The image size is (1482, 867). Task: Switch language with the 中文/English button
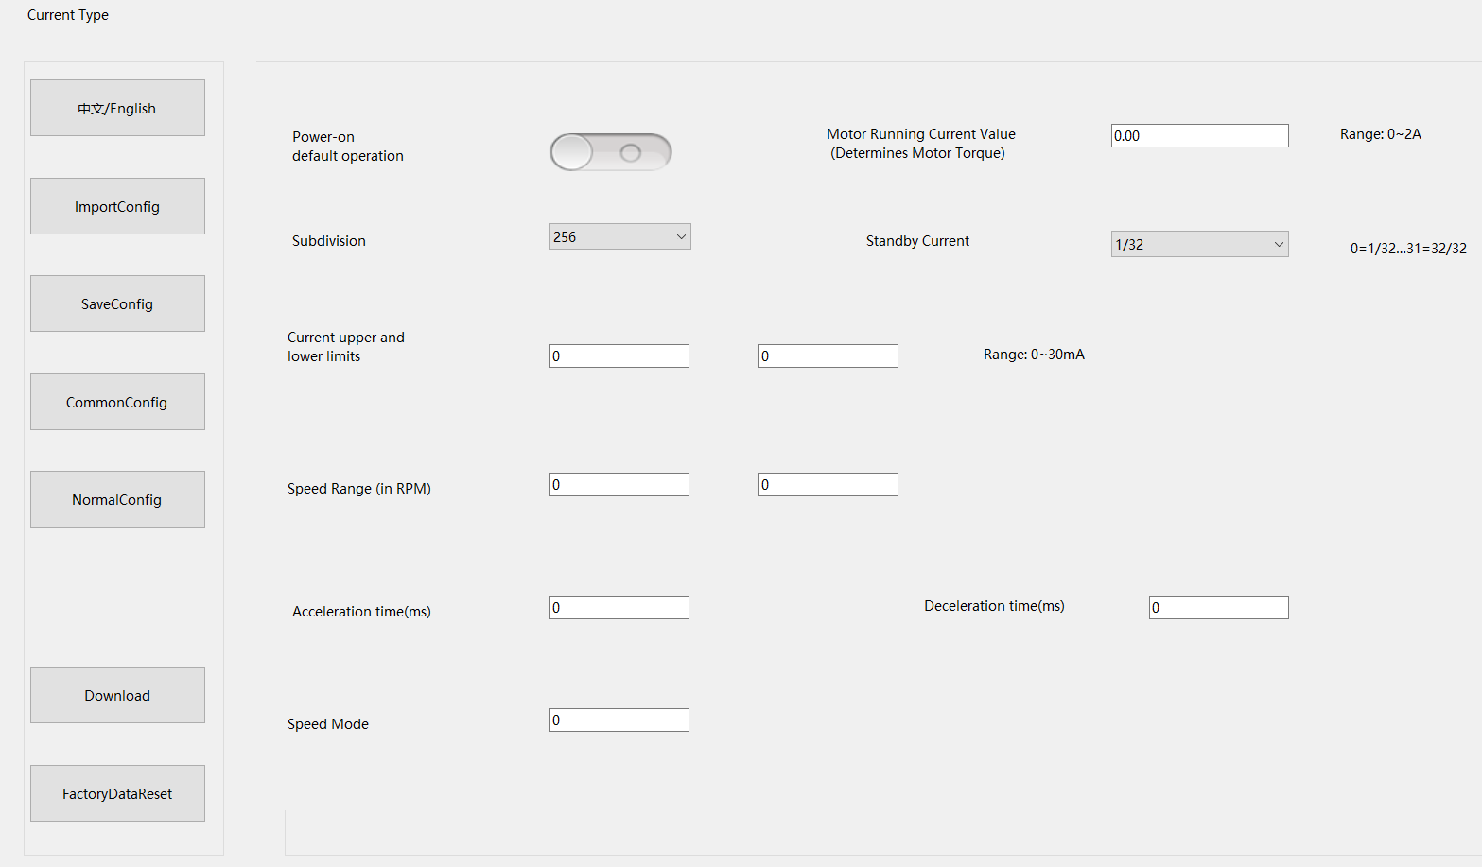pyautogui.click(x=117, y=108)
